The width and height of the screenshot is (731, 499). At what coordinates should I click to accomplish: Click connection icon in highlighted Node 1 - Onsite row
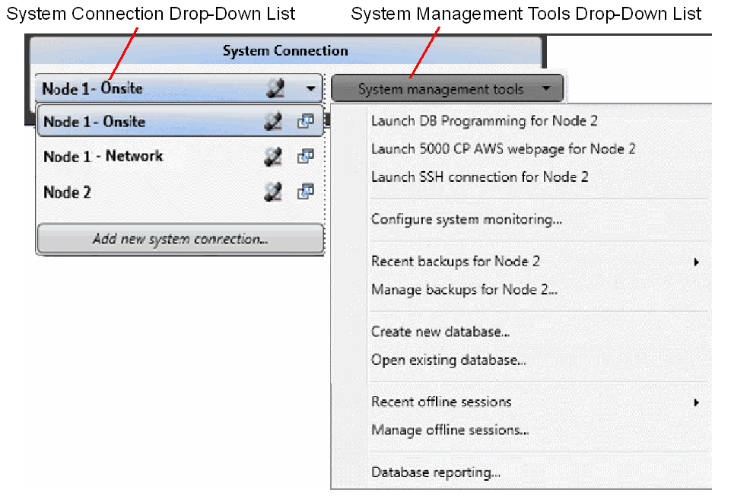point(273,121)
